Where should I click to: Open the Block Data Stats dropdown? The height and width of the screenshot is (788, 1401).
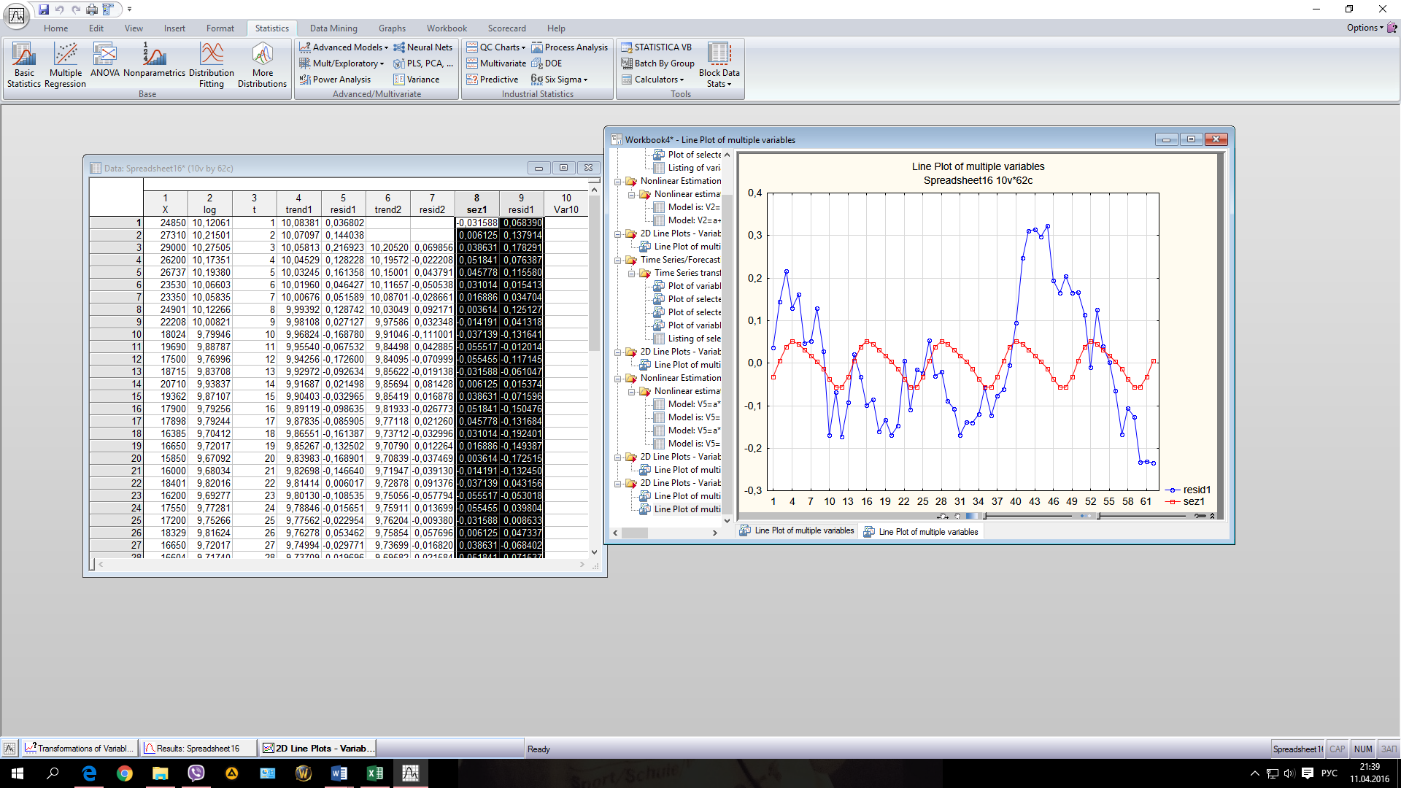pos(719,64)
